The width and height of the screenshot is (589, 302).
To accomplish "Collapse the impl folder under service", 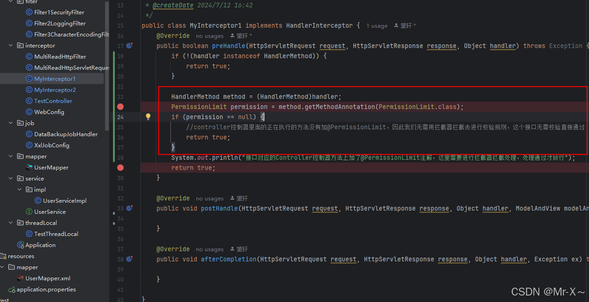I will click(x=20, y=190).
